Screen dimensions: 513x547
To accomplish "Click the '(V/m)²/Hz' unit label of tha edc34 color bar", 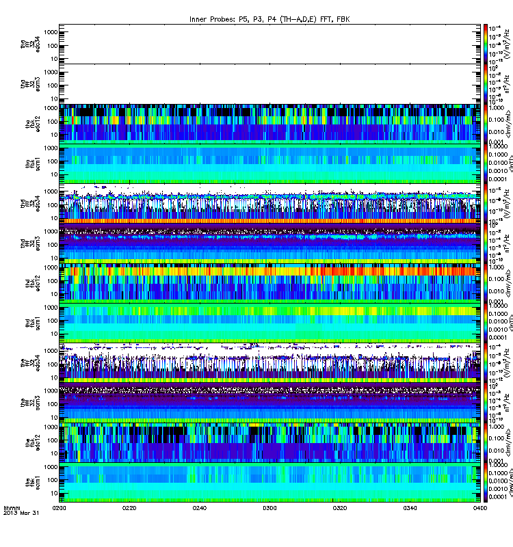I will [508, 44].
